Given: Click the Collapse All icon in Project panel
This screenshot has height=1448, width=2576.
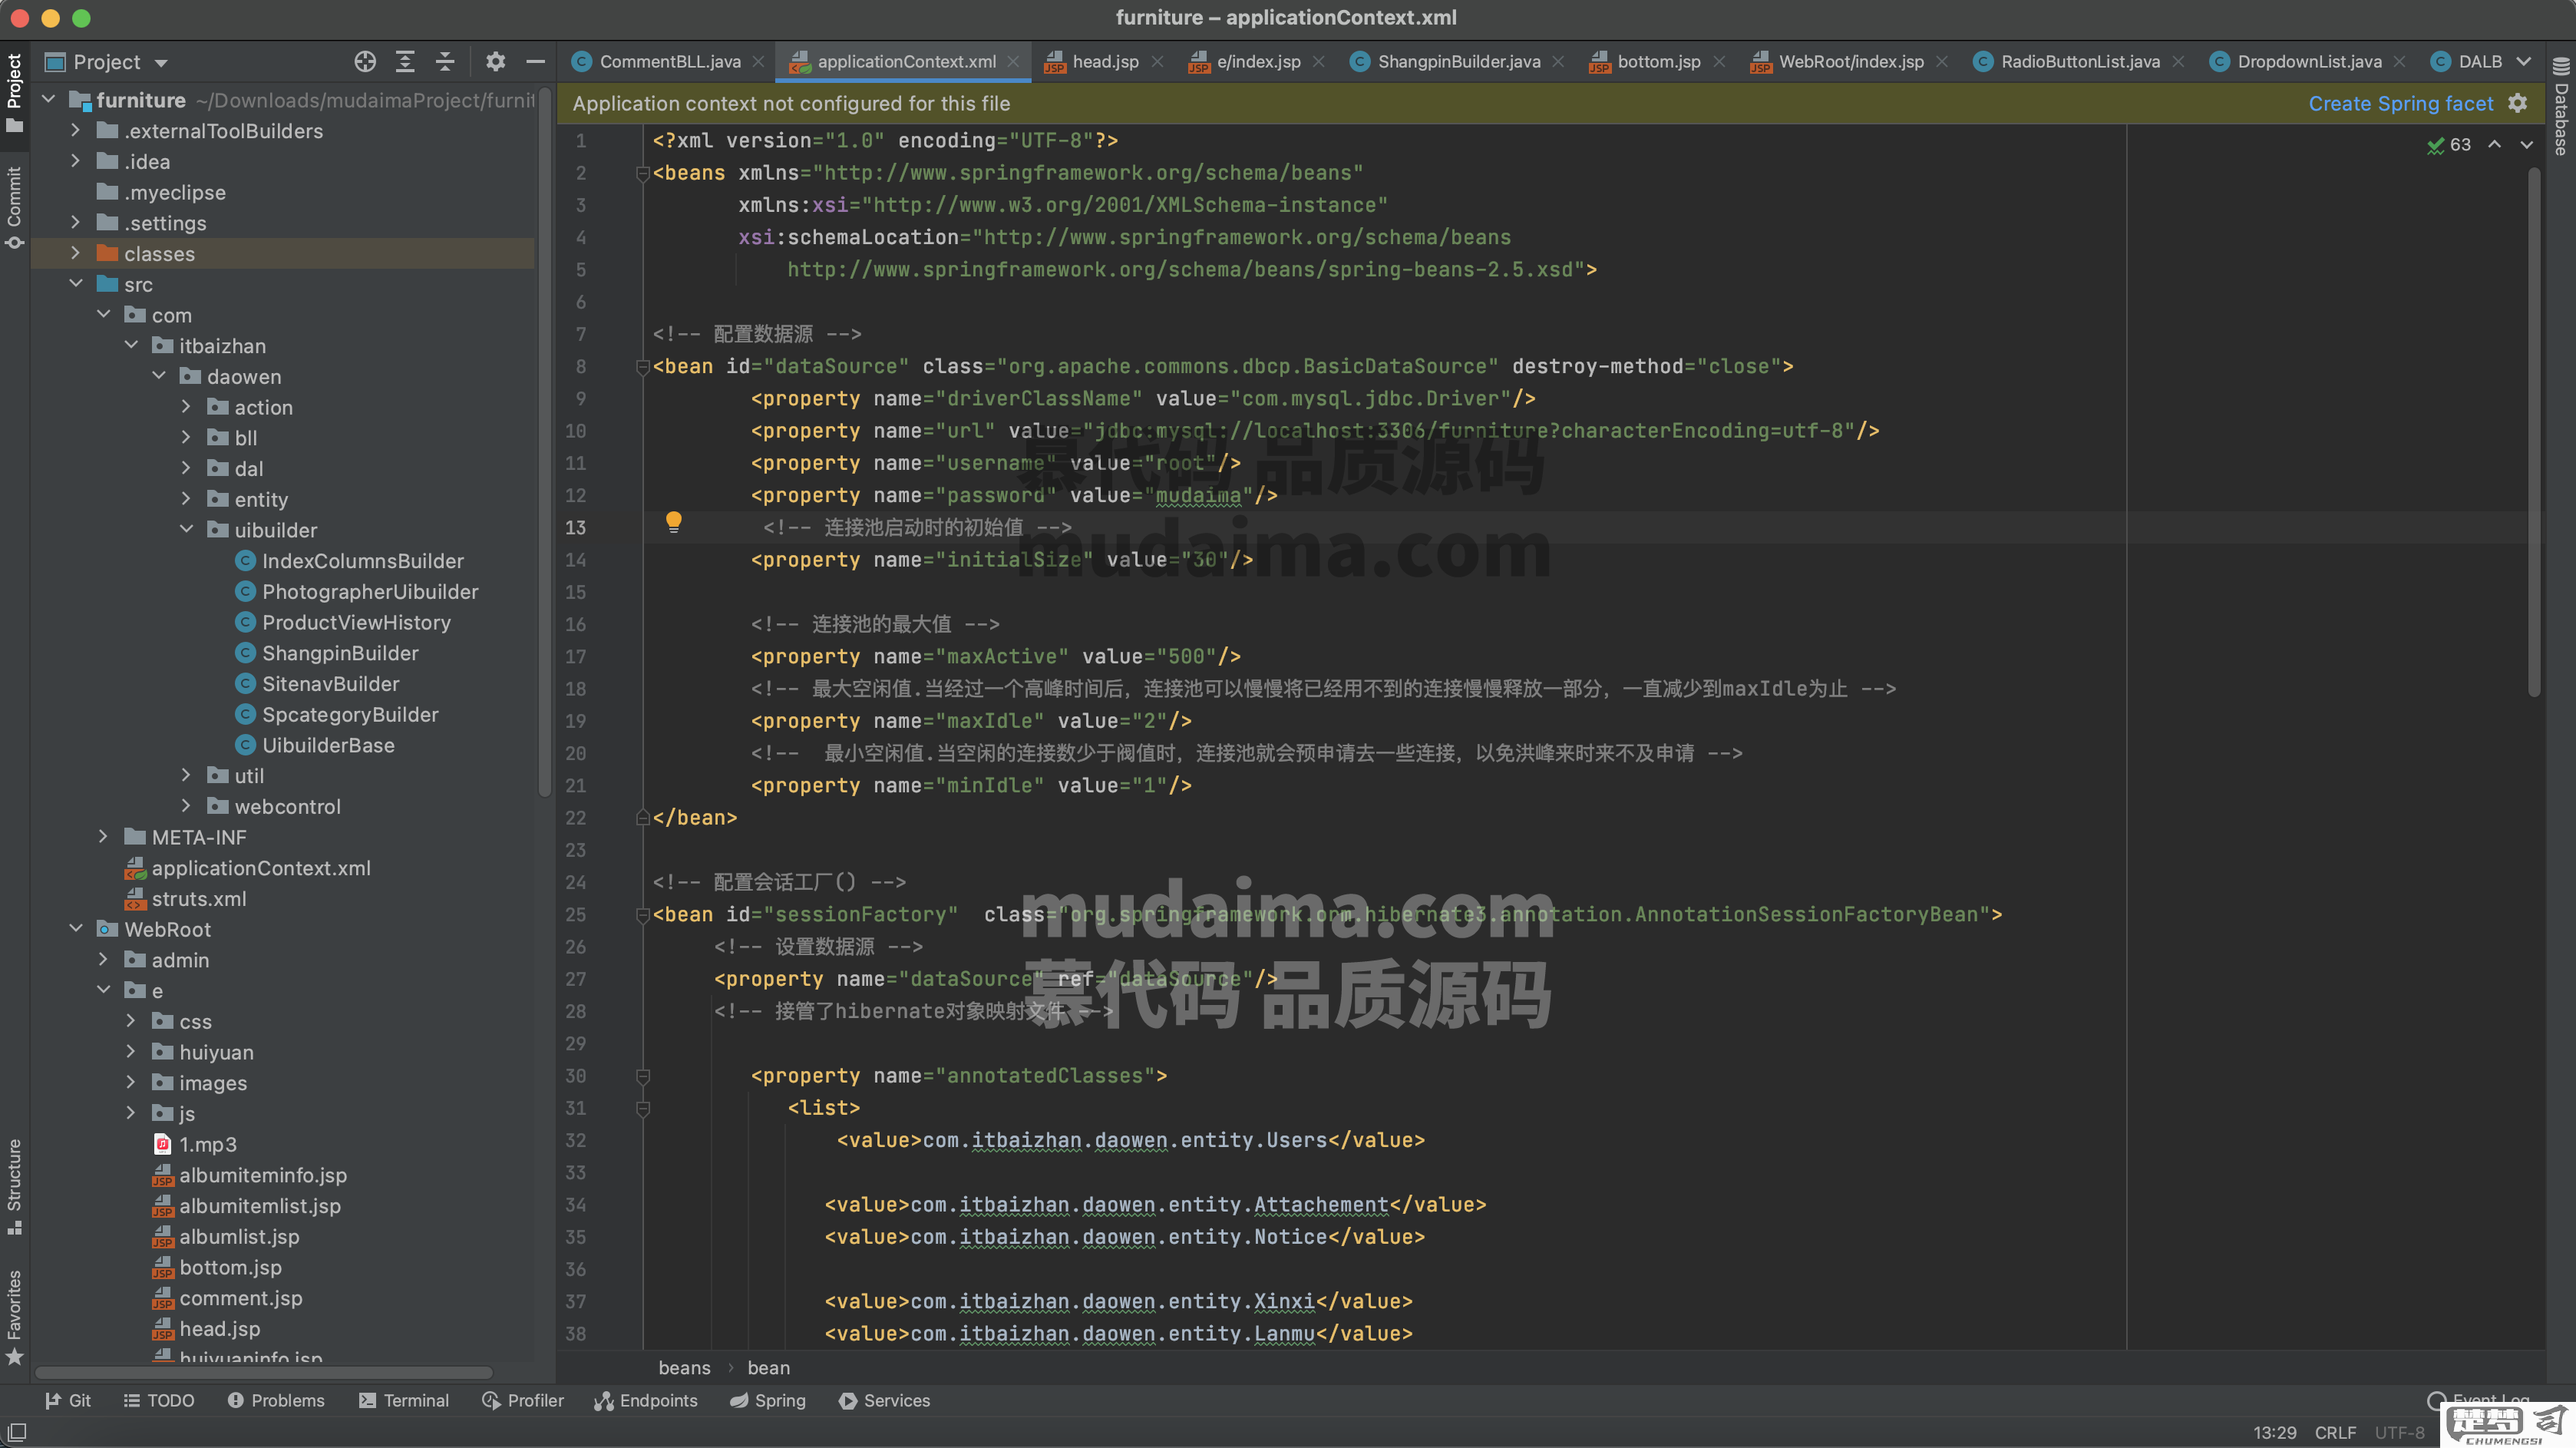Looking at the screenshot, I should pyautogui.click(x=446, y=62).
